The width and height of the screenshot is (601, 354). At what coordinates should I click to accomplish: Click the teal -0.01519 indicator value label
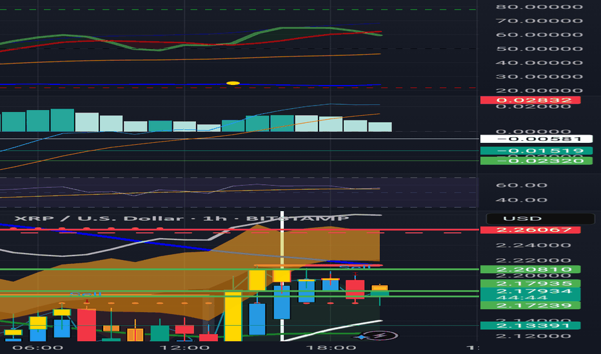[537, 151]
